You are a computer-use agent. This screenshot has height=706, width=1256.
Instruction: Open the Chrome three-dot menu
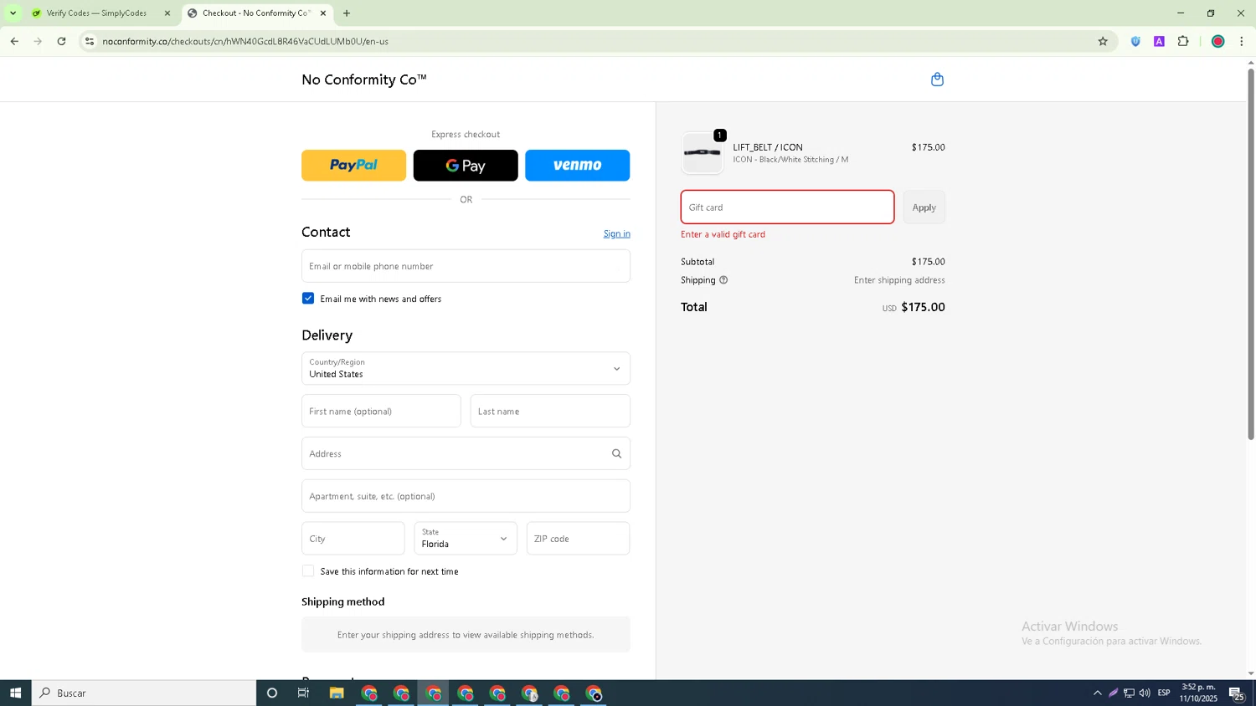coord(1242,41)
